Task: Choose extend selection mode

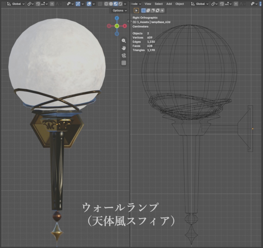Action: (x=148, y=11)
